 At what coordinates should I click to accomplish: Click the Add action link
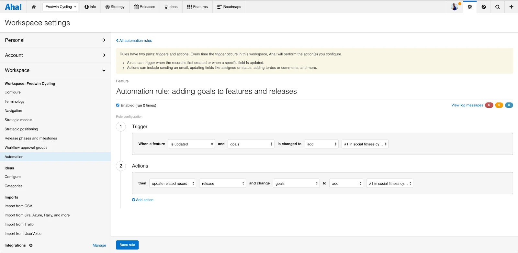click(143, 200)
